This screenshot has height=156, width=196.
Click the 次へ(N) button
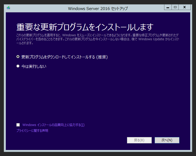tap(167, 140)
